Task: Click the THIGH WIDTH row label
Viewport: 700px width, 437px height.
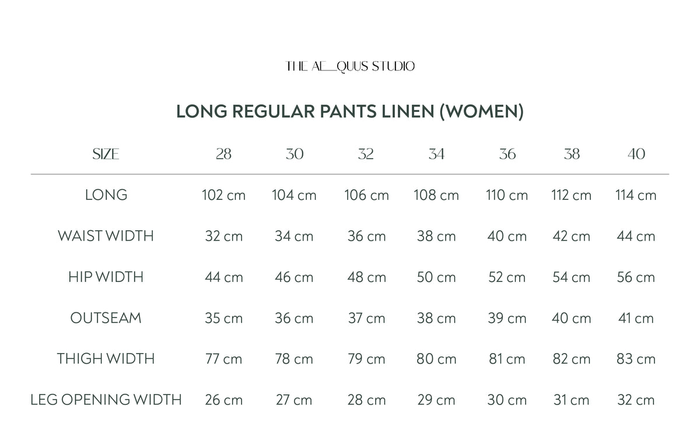Action: point(106,359)
